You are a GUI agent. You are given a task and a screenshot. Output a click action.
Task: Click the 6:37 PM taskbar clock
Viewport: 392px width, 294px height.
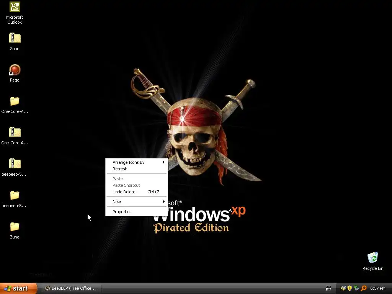378,288
